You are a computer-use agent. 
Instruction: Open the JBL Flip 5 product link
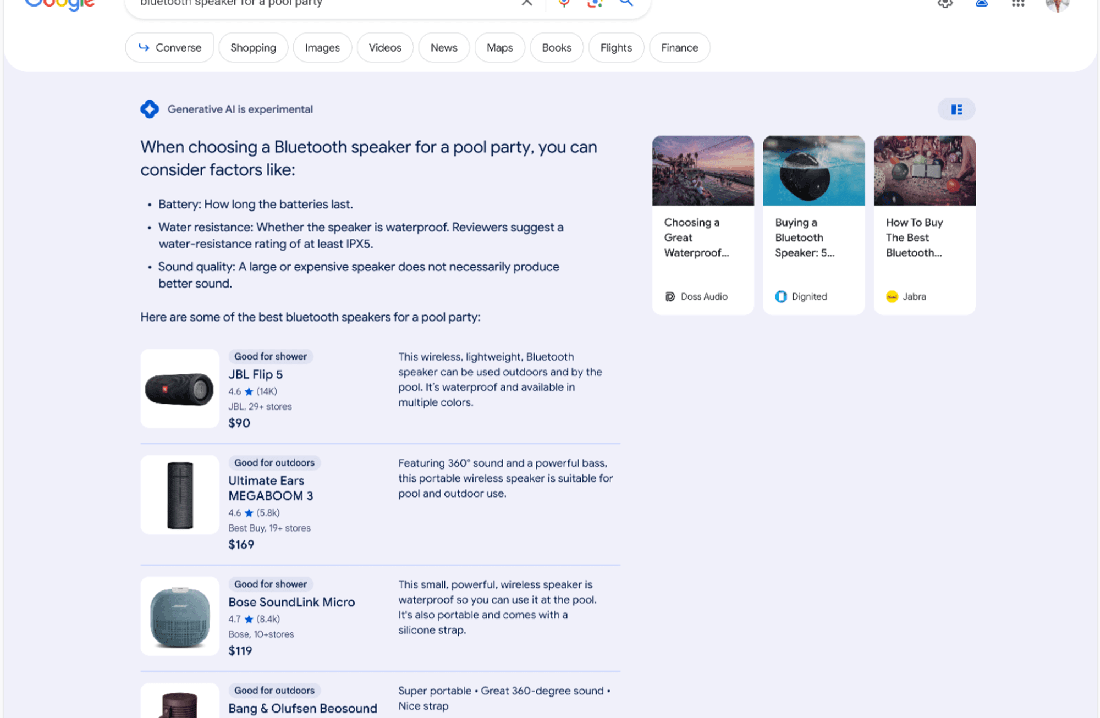click(x=255, y=374)
